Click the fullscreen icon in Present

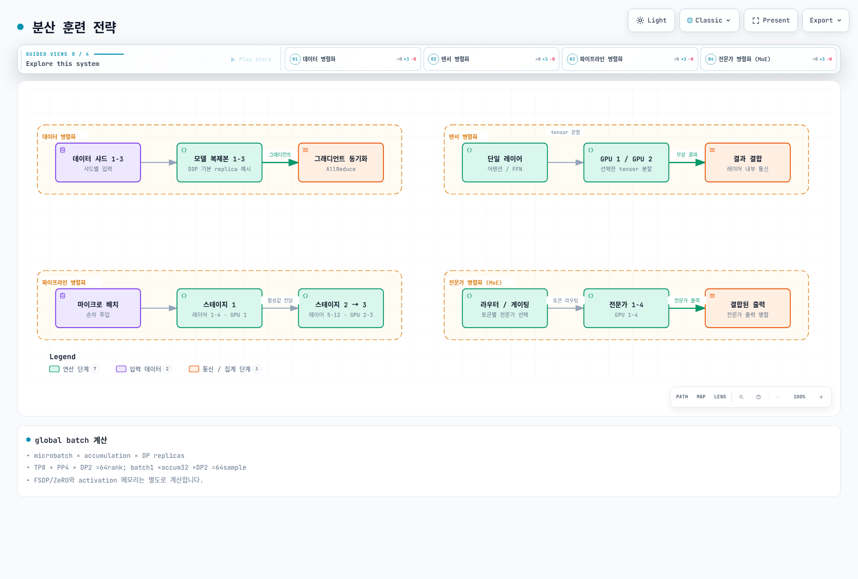(756, 20)
